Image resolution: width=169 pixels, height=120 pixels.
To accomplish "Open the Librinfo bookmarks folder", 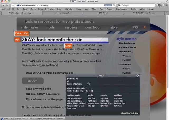I will [x=69, y=9].
